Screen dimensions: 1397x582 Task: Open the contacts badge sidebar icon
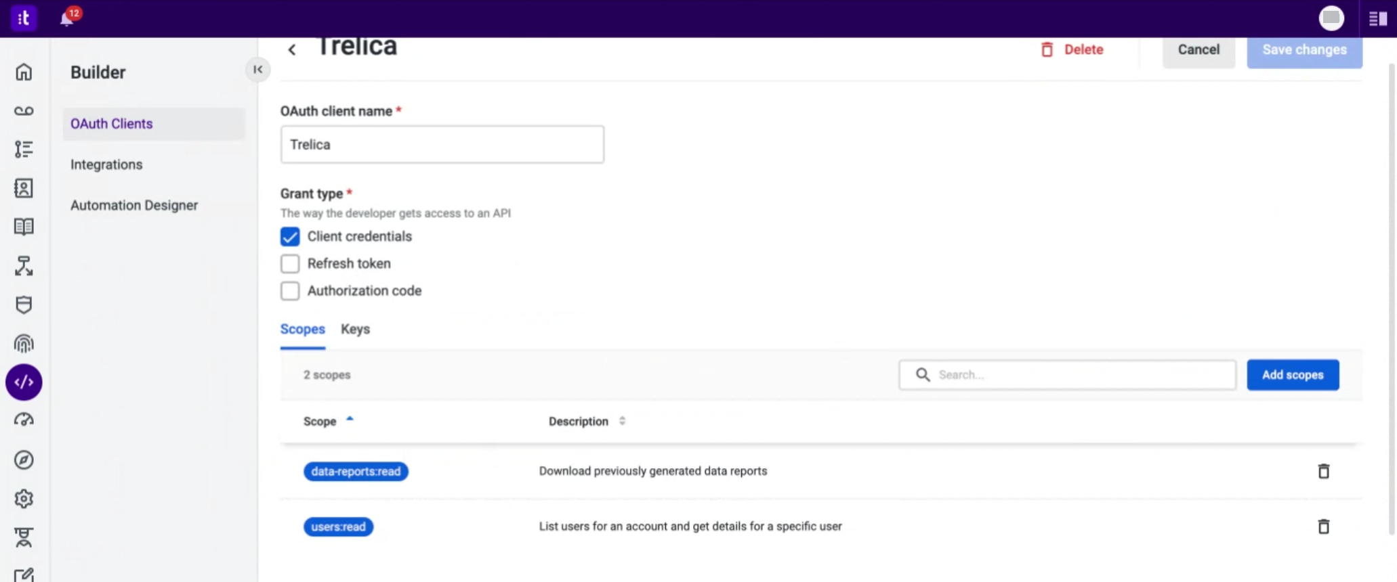pyautogui.click(x=24, y=188)
